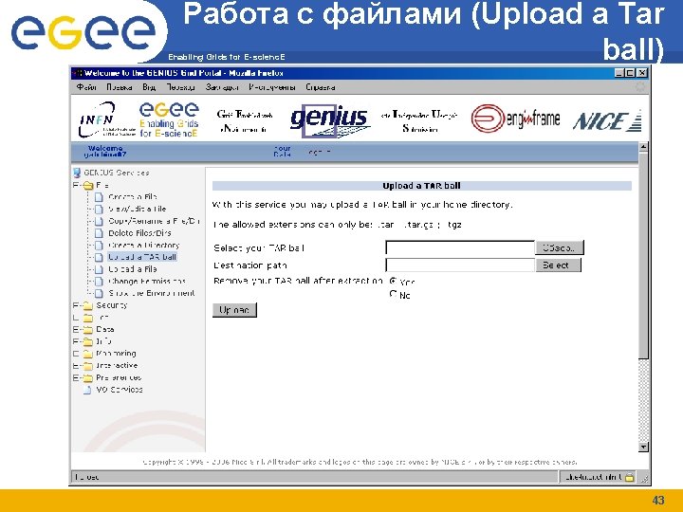Click the Select your TAR ball input field
The width and height of the screenshot is (683, 512).
tap(460, 247)
